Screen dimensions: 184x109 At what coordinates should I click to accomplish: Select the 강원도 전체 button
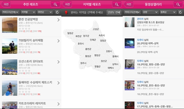tap(114, 12)
